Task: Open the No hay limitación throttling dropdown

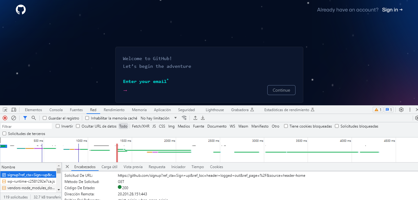Action: tap(158, 118)
